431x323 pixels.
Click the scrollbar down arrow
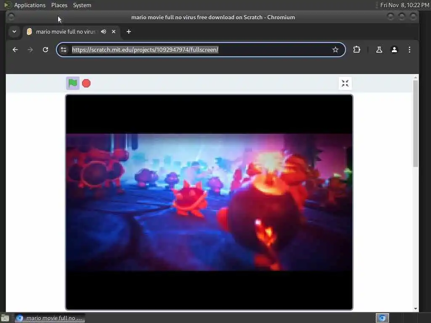(x=415, y=309)
